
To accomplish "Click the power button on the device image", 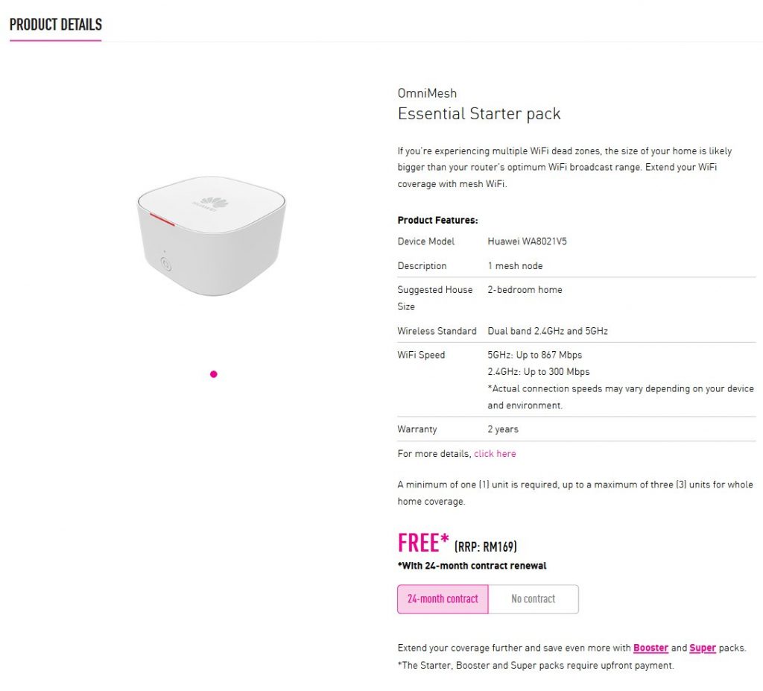I will point(166,265).
